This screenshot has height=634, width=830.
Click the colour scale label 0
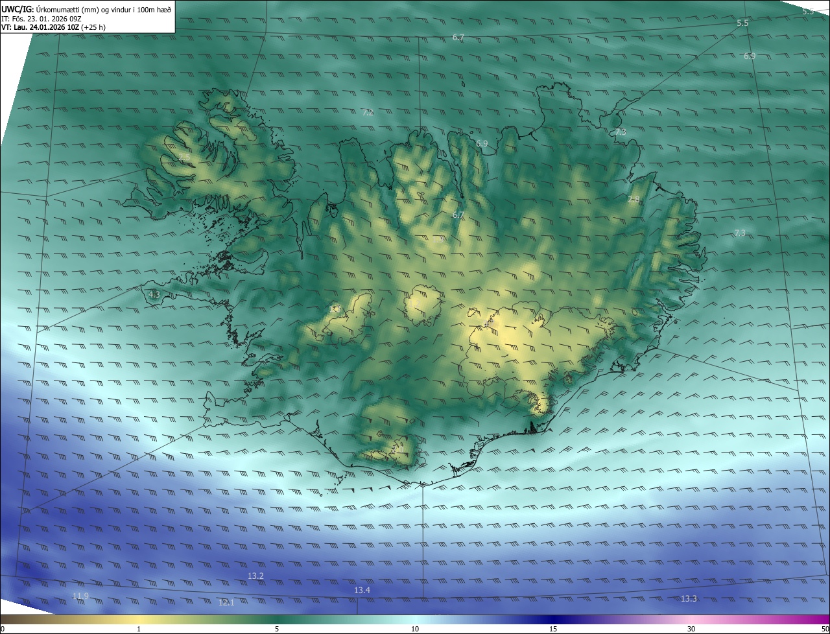tap(3, 629)
